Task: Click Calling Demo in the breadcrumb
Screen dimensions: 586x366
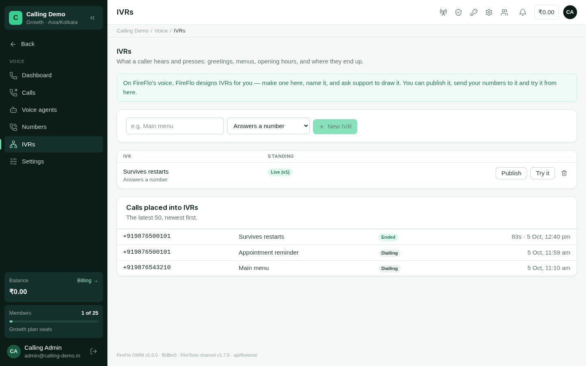Action: 133,31
